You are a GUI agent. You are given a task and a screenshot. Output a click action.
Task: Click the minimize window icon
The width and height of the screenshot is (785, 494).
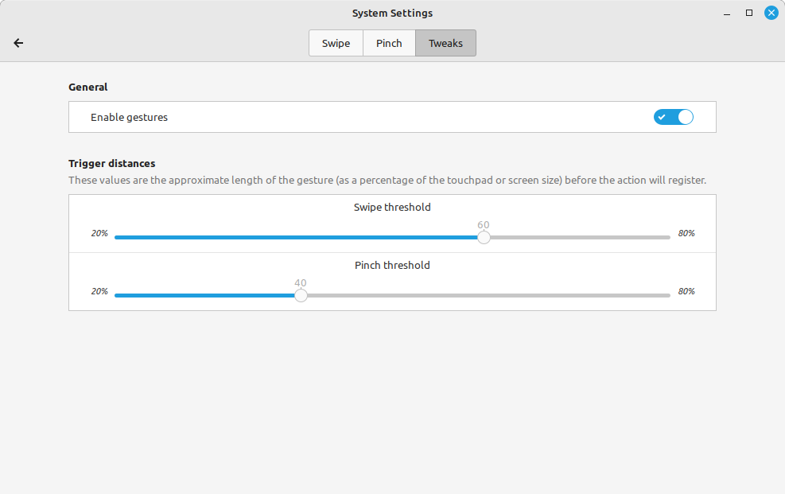[726, 13]
